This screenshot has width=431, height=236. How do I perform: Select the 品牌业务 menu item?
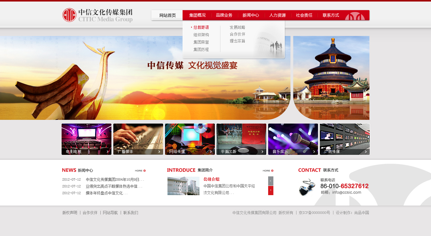tap(224, 15)
